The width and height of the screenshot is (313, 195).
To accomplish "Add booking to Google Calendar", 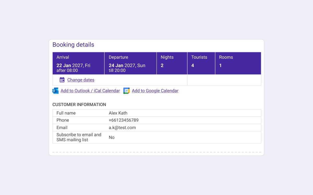I will [x=155, y=91].
